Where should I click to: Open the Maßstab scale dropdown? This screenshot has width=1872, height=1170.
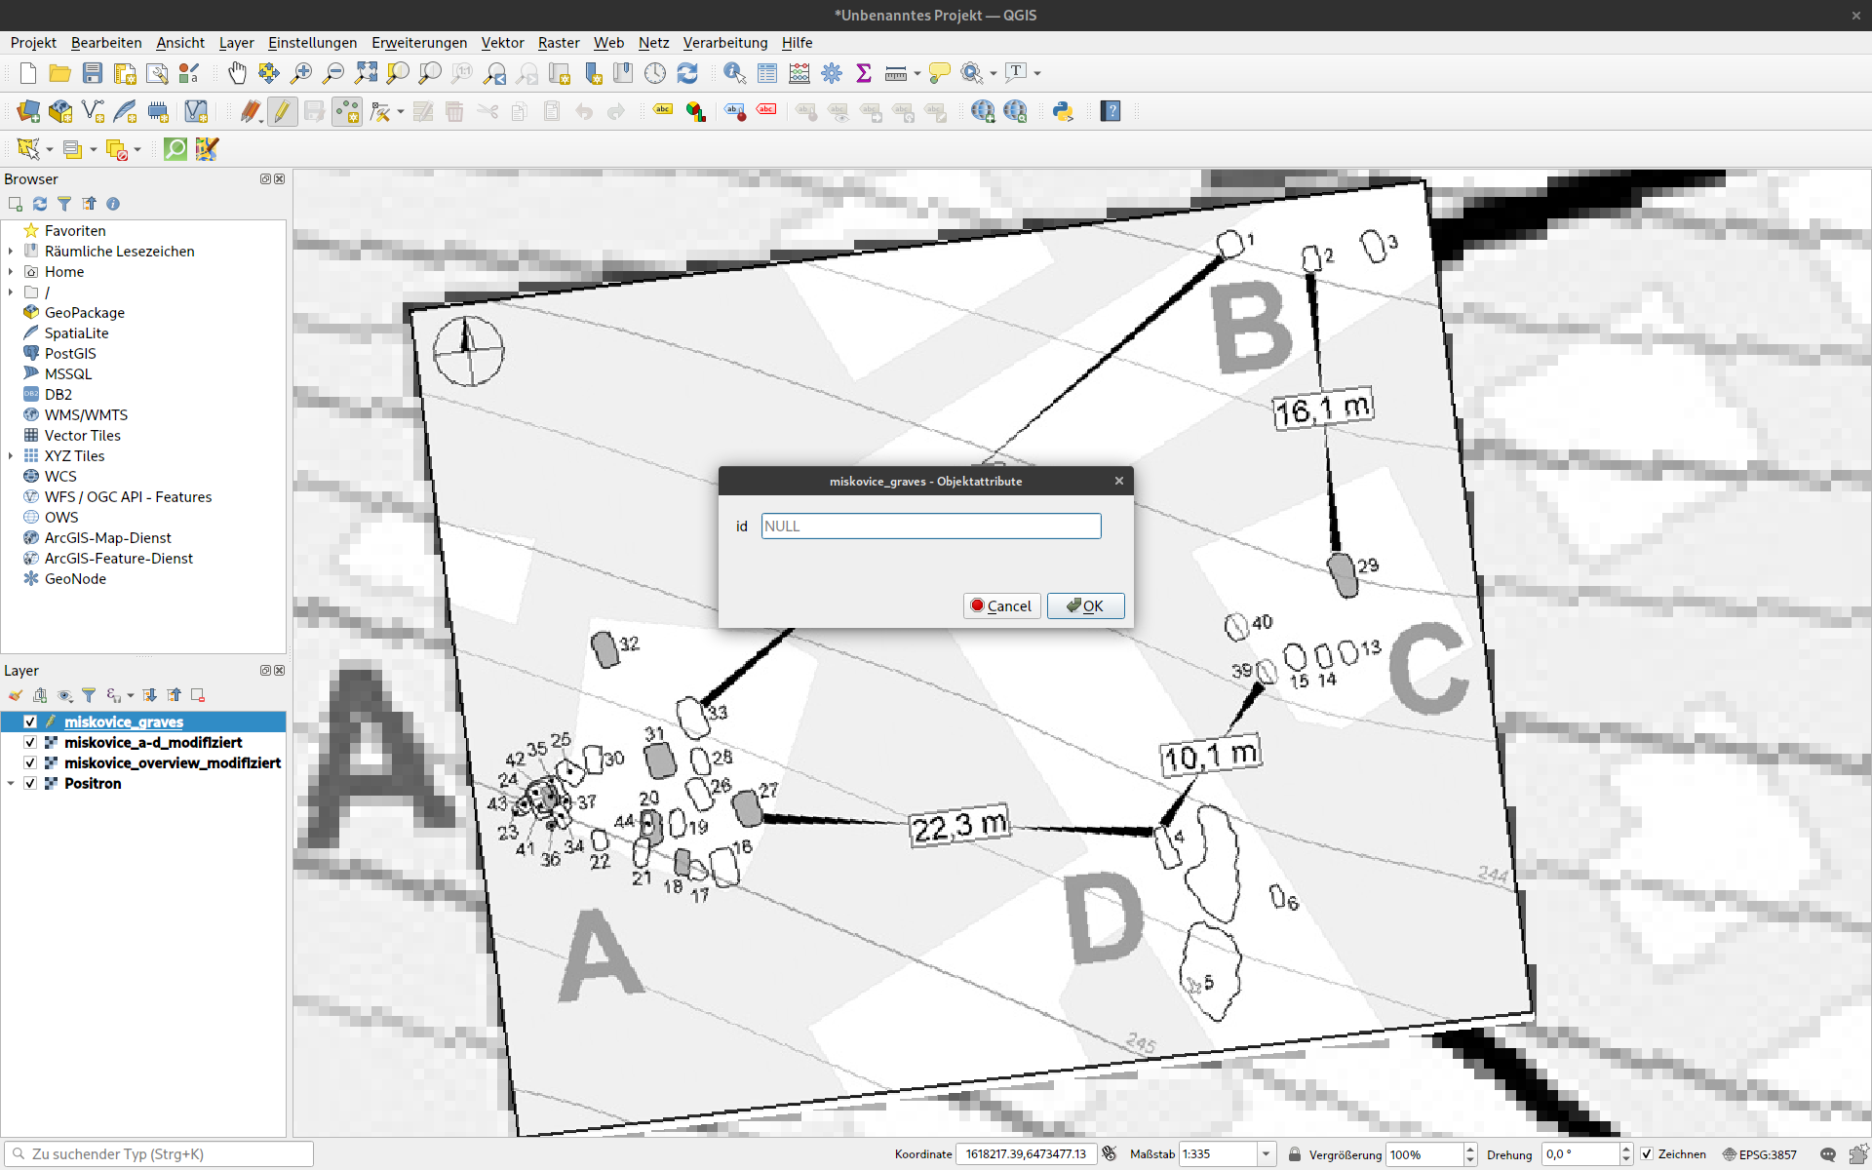1266,1154
